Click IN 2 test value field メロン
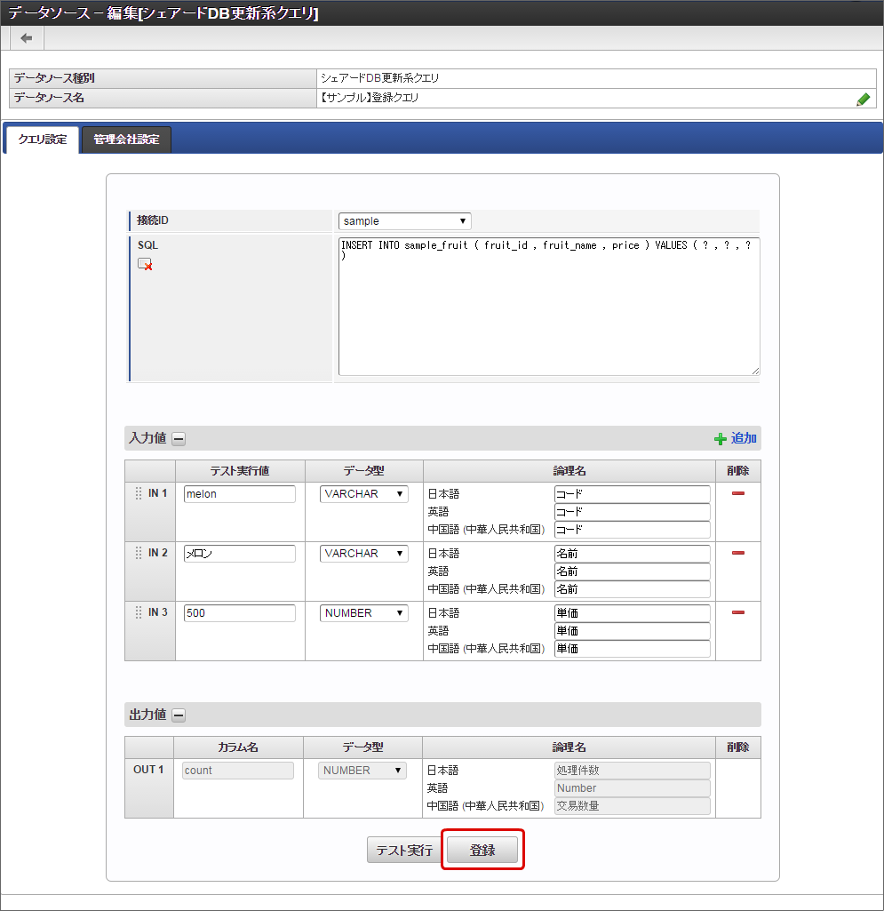This screenshot has height=911, width=884. coord(239,554)
